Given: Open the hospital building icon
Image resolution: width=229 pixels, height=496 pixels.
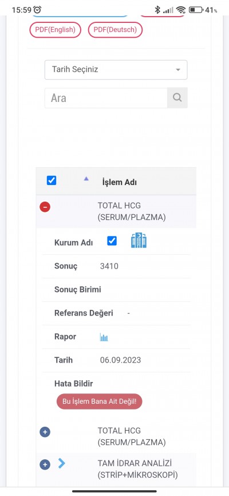Looking at the screenshot, I should click(139, 241).
